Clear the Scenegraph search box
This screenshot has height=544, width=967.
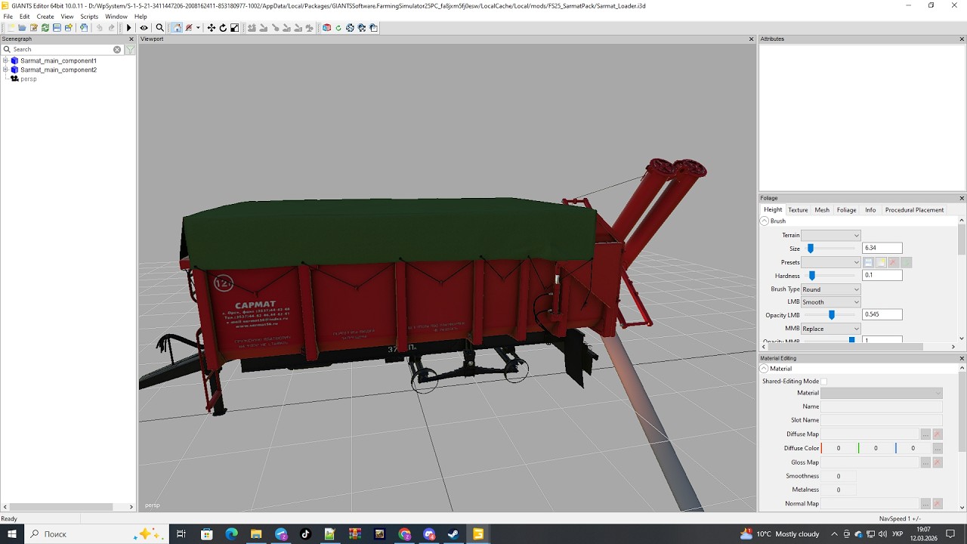[x=117, y=49]
